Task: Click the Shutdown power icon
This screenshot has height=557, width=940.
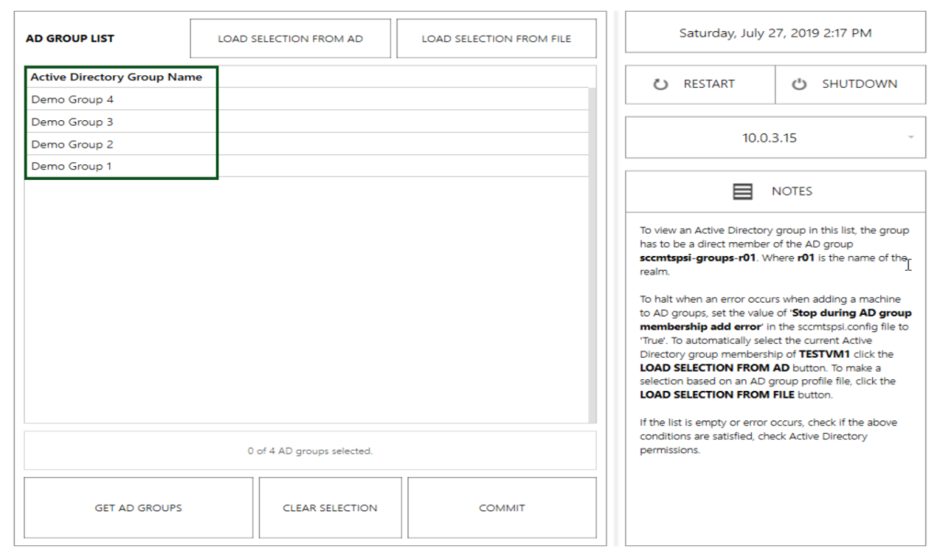Action: click(800, 84)
